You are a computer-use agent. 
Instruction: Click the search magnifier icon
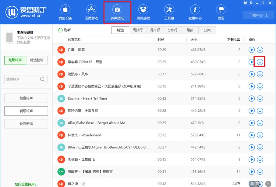42,79
